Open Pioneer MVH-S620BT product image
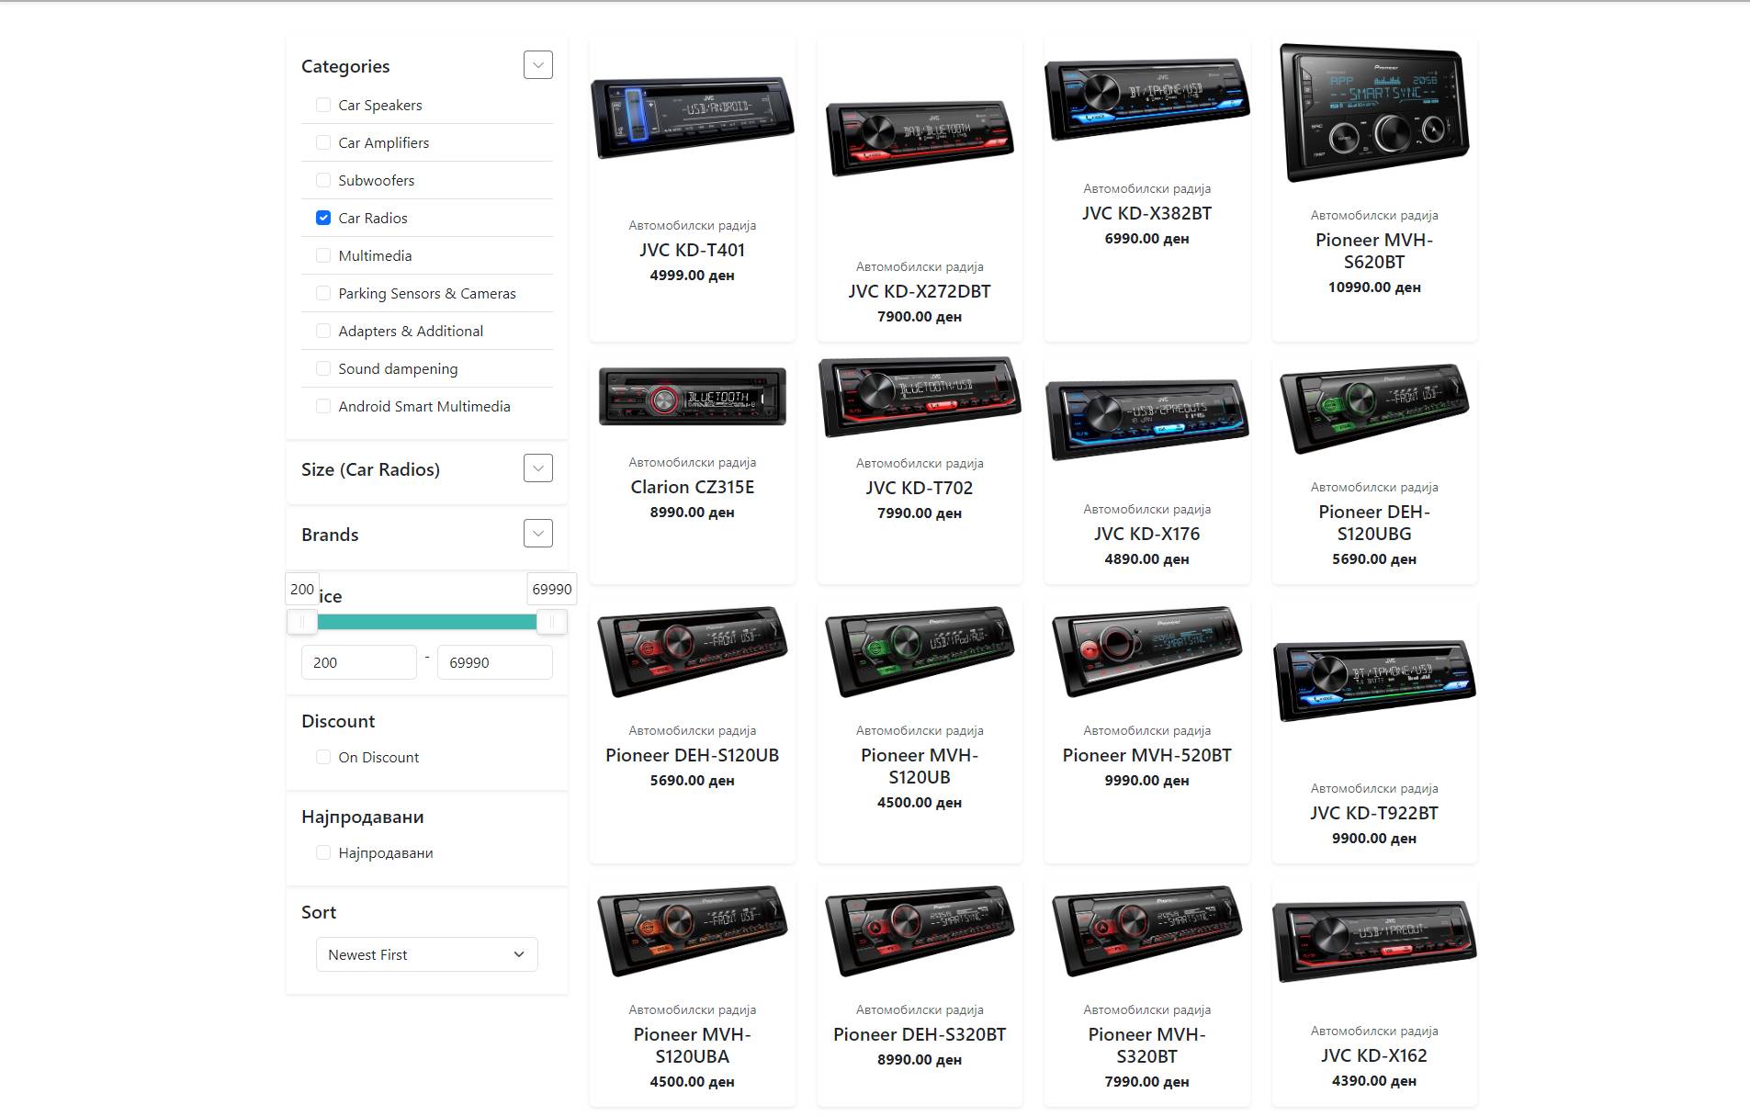This screenshot has height=1116, width=1750. coord(1374,112)
